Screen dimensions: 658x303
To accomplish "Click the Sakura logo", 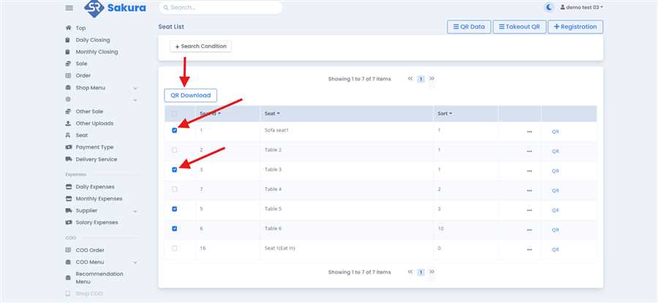I will pyautogui.click(x=114, y=8).
